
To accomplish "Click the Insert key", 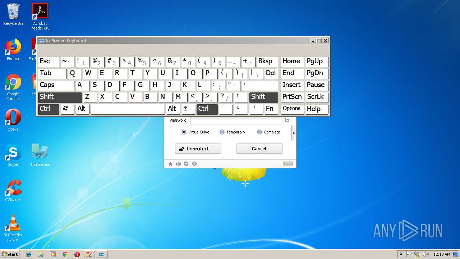I will [292, 85].
